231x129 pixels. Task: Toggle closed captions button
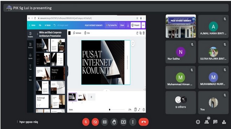coord(105,122)
